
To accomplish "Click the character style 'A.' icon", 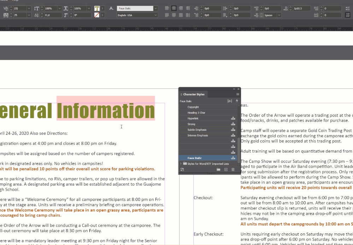I will coord(112,8).
